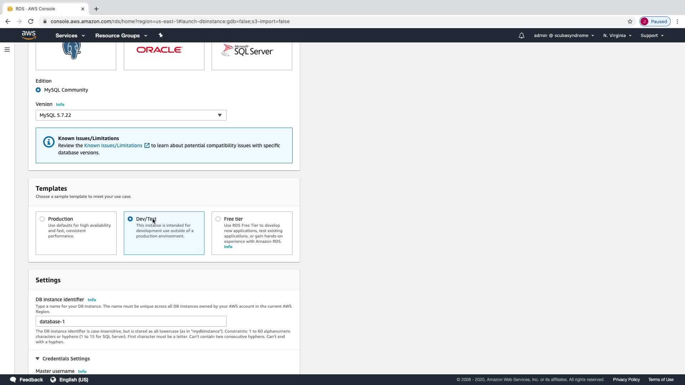Open the N. Virginia region dropdown

coord(617,36)
